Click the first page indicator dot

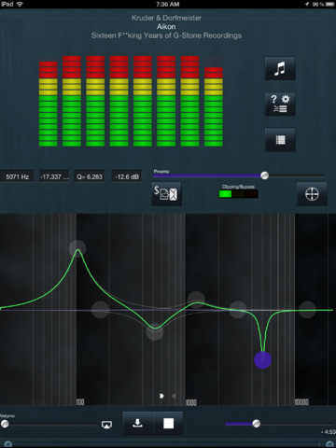tap(161, 396)
